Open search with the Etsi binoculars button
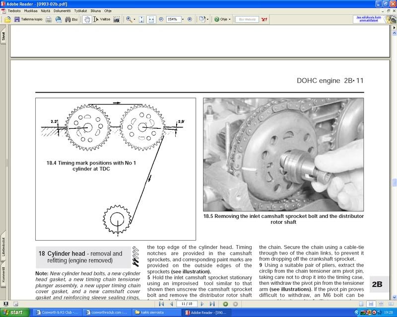The image size is (397, 317). (71, 19)
